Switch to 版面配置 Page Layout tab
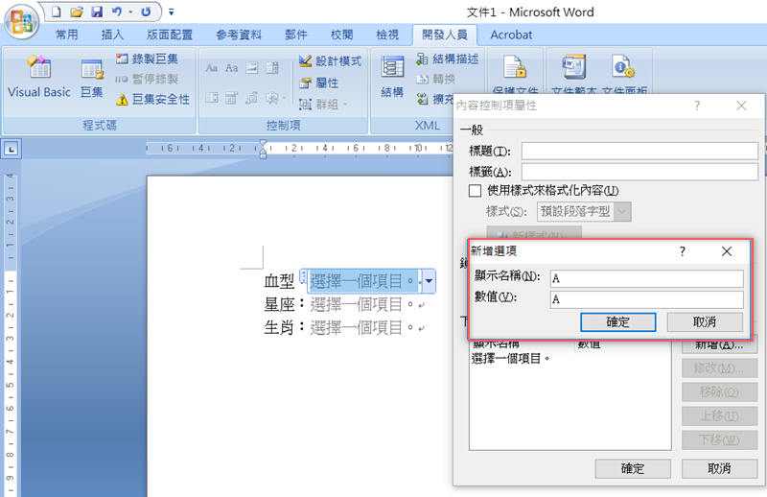The image size is (767, 497). pos(170,35)
